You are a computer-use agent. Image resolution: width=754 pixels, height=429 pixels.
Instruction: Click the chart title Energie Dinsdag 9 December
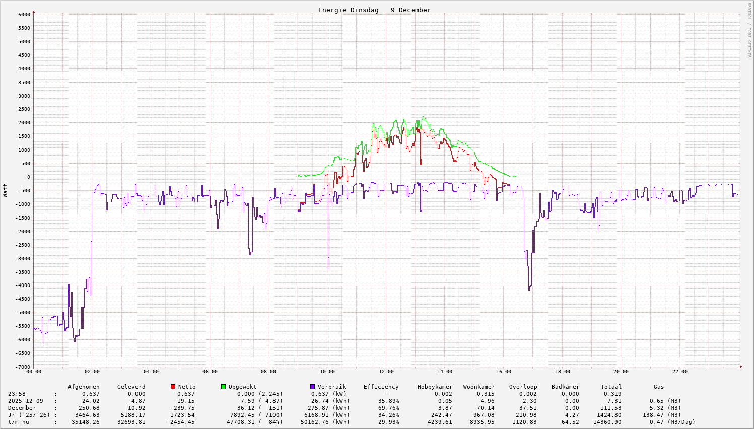click(x=374, y=10)
